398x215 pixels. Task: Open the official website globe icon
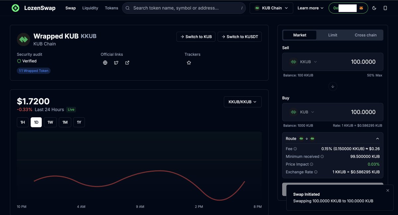(105, 63)
